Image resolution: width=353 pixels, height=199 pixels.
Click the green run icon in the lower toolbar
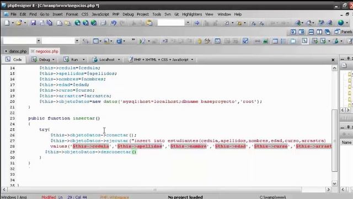tap(142, 41)
